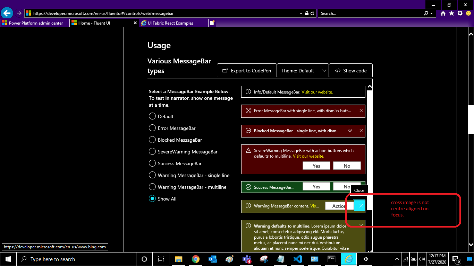This screenshot has height=266, width=474.
Task: Dismiss the Blocked MessageBar with its X
Action: tap(361, 131)
